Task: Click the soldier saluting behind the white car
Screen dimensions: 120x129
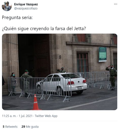Action: [x=62, y=70]
